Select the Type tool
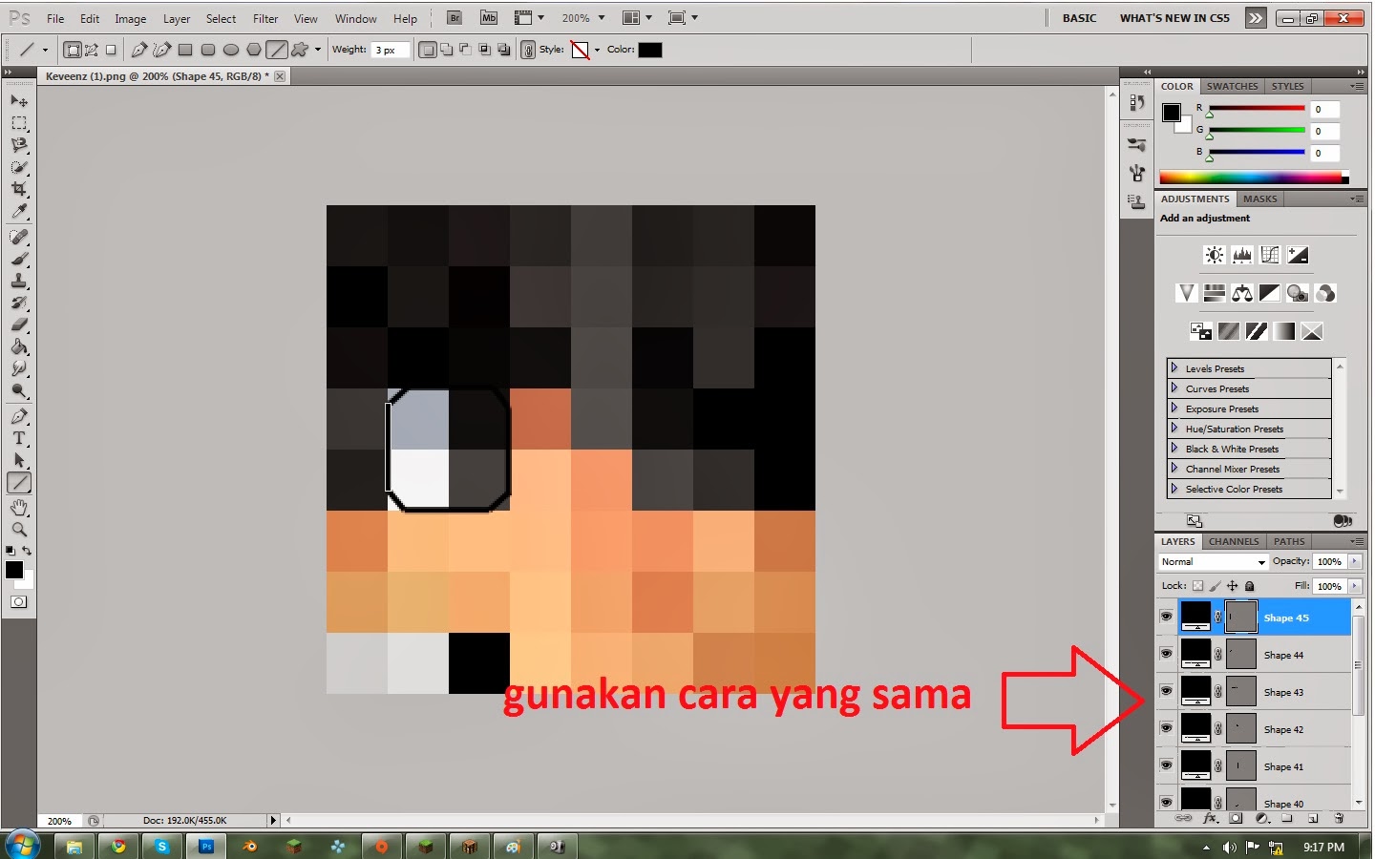 19,438
